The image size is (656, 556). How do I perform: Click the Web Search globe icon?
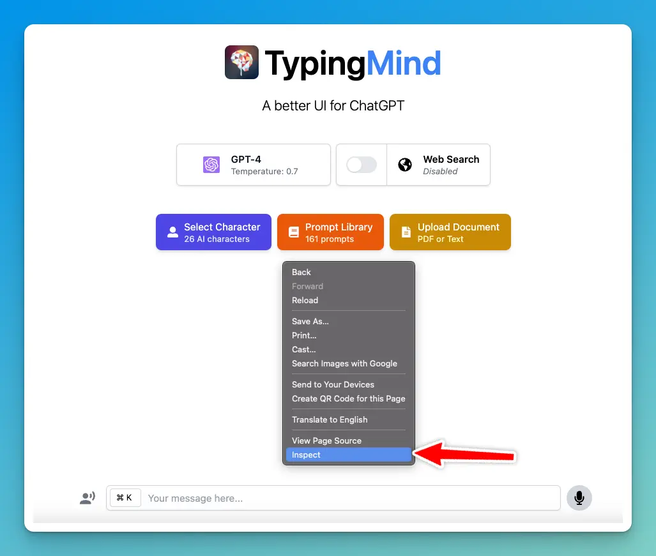[x=404, y=165]
